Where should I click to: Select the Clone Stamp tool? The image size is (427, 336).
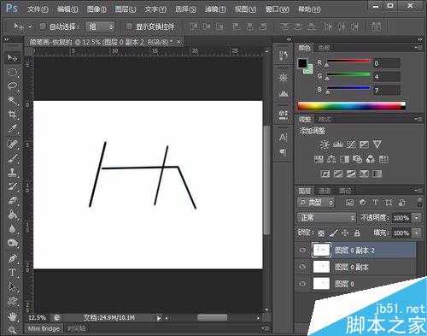[x=12, y=173]
